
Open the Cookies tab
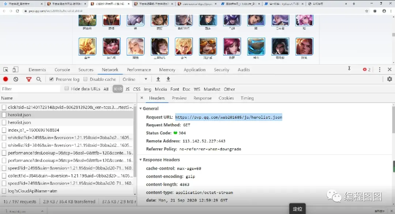pyautogui.click(x=226, y=98)
